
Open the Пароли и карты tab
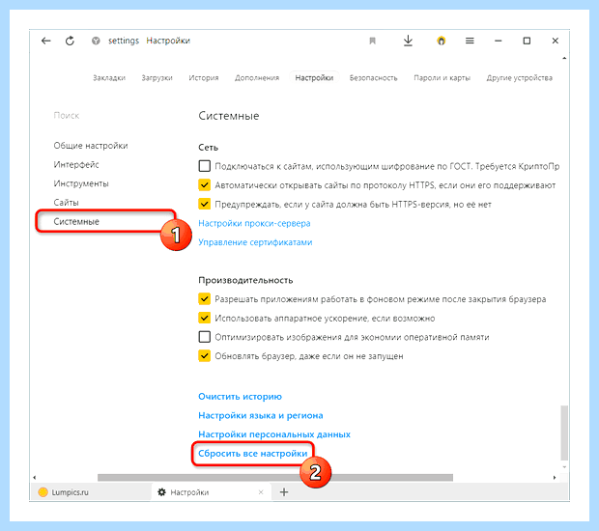click(x=442, y=78)
